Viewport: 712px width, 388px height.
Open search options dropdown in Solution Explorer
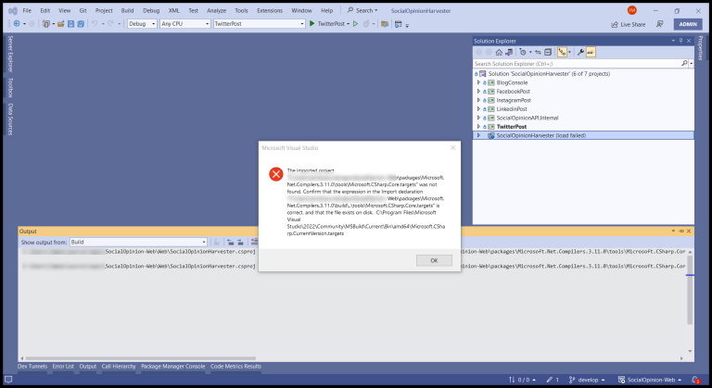691,64
